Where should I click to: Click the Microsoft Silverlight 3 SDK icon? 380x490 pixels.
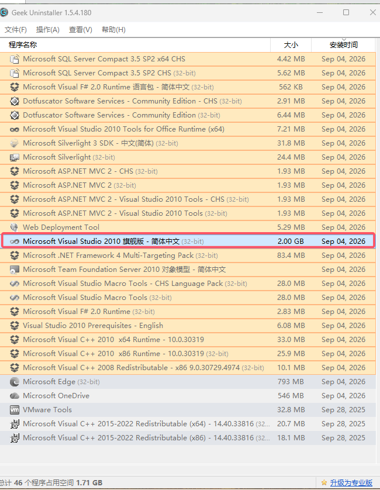coord(15,143)
